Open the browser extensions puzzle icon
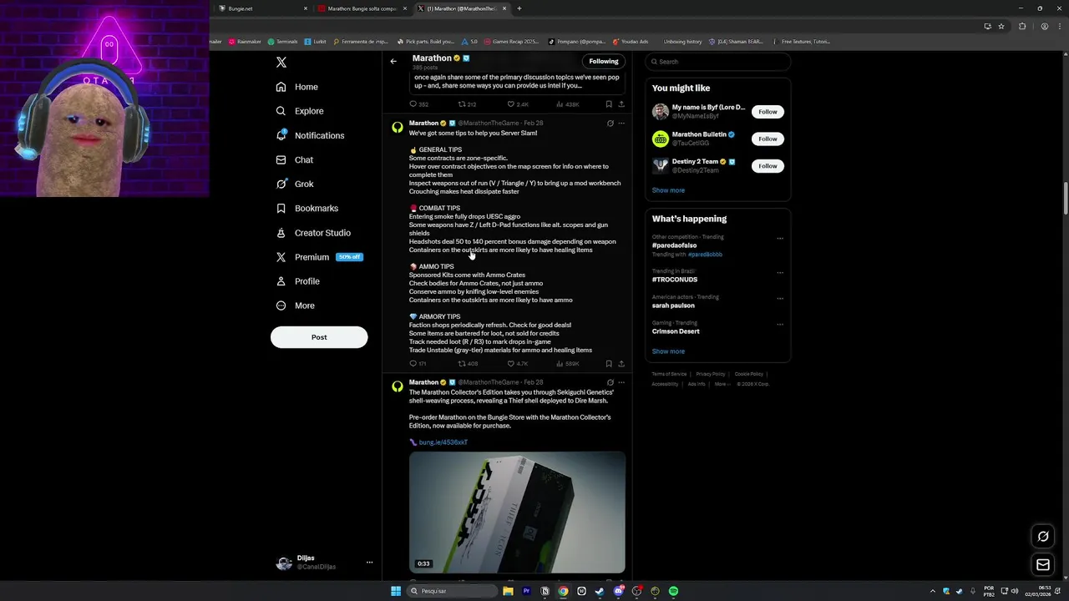 coord(1022,27)
